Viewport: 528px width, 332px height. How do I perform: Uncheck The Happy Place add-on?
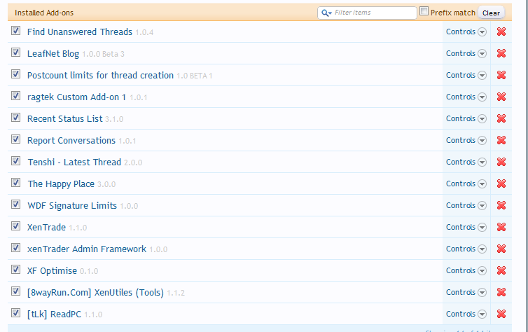pyautogui.click(x=15, y=183)
